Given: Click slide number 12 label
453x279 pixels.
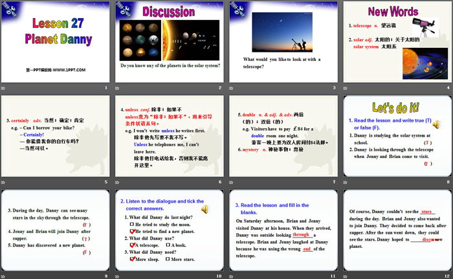Looking at the screenshot, I should click(447, 276).
